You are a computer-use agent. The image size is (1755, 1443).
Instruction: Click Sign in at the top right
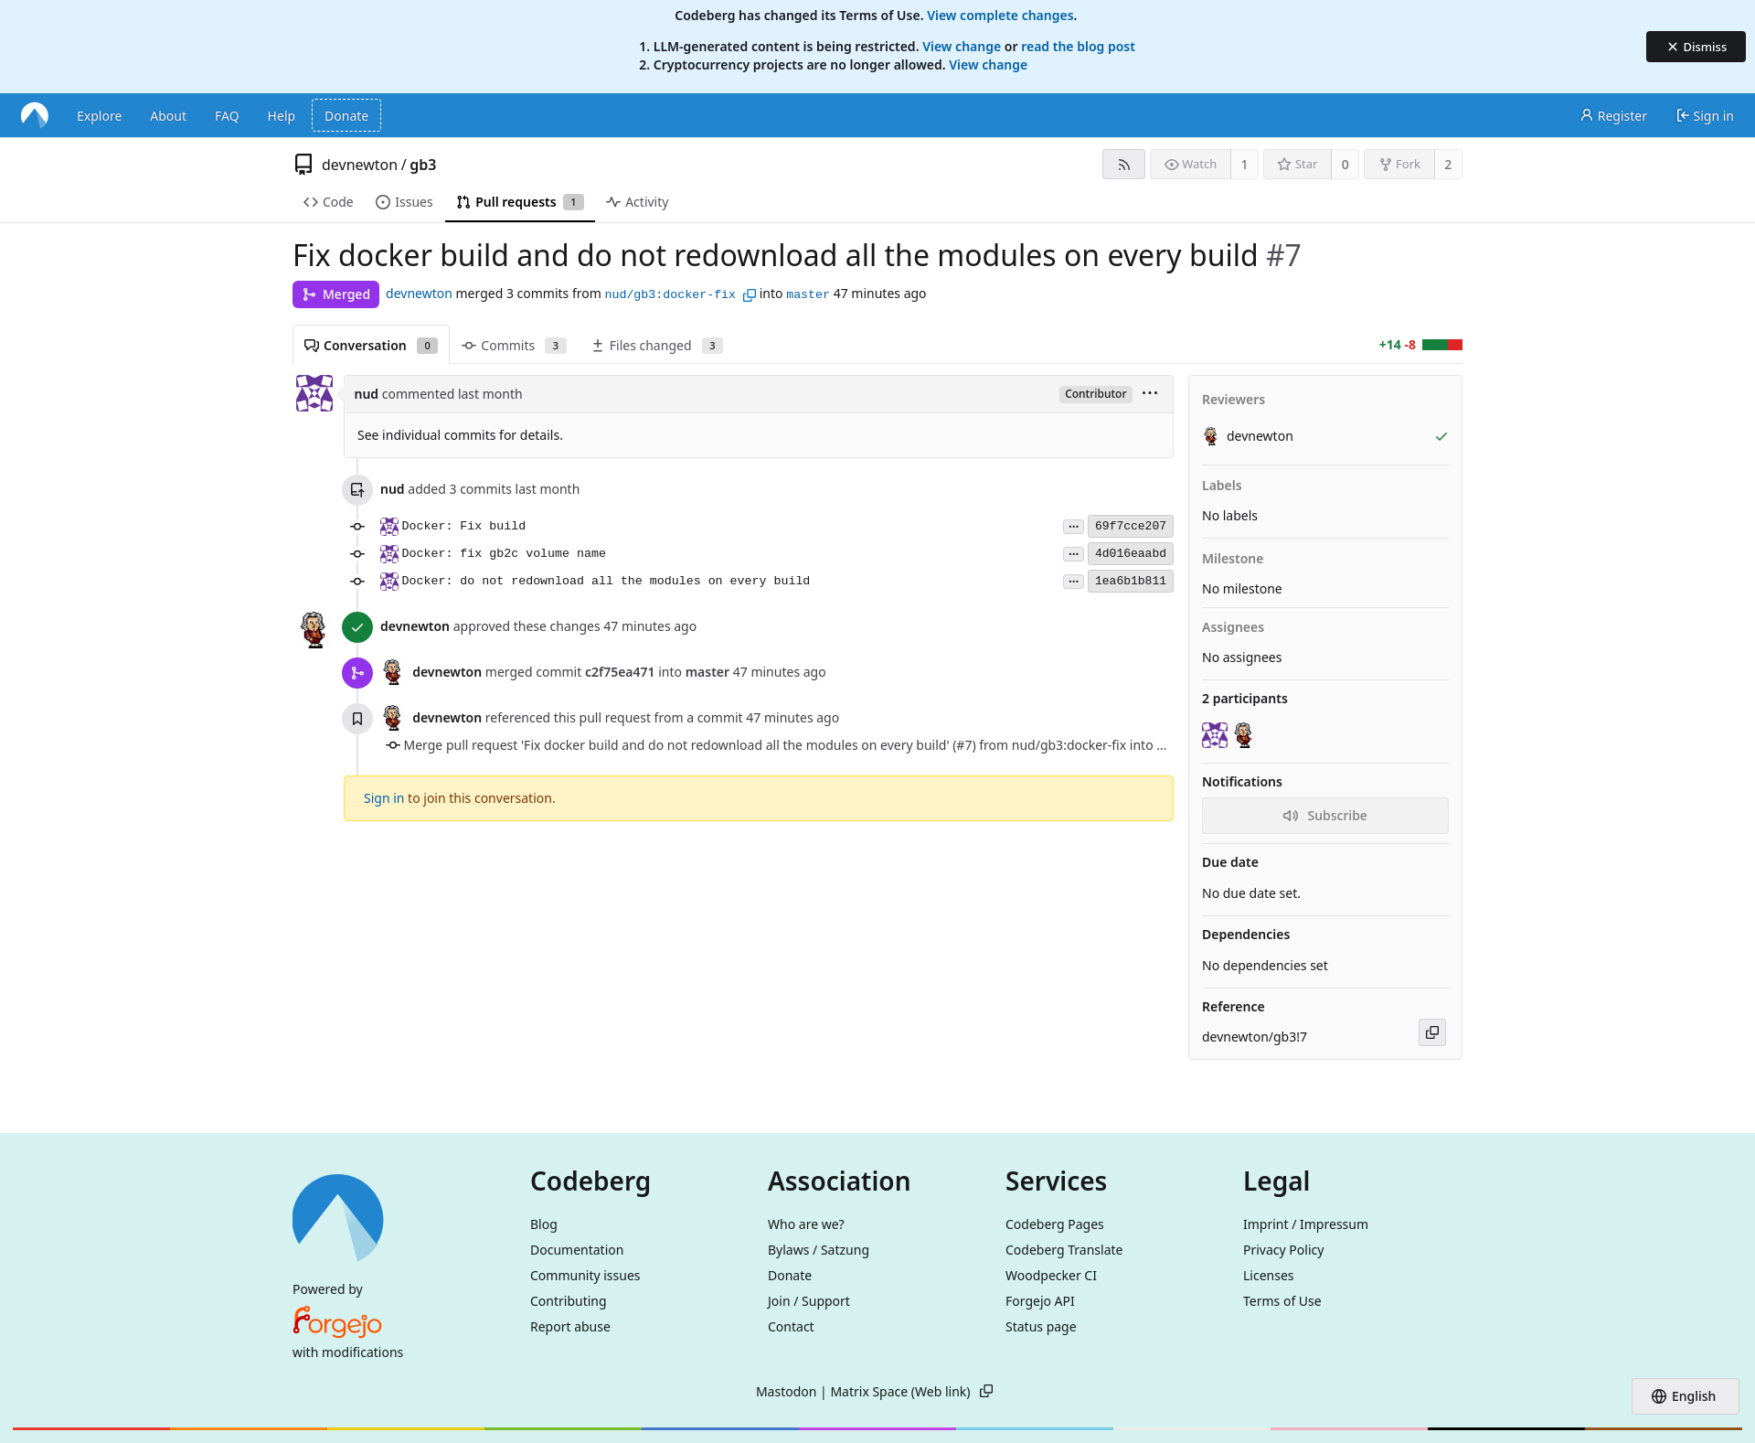click(x=1705, y=116)
